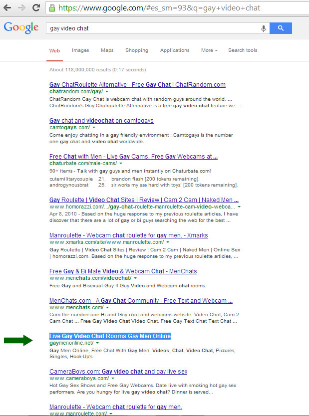Reload the page with the refresh icon
This screenshot has width=309, height=416.
coord(36,8)
